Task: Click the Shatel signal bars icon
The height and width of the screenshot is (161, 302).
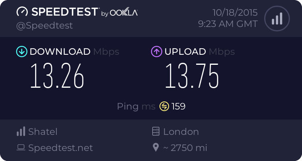Action: [x=21, y=132]
